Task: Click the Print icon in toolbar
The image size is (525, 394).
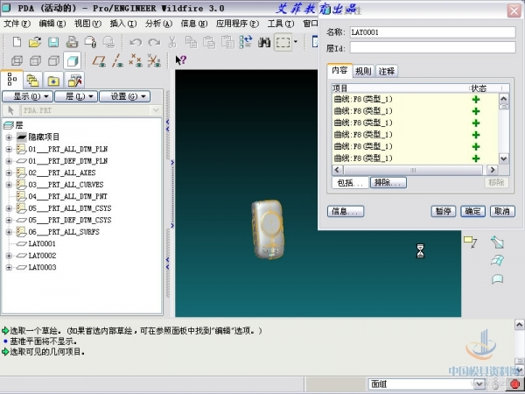Action: [71, 41]
